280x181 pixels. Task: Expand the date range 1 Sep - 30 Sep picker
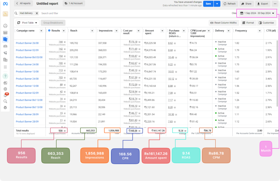pyautogui.click(x=258, y=13)
